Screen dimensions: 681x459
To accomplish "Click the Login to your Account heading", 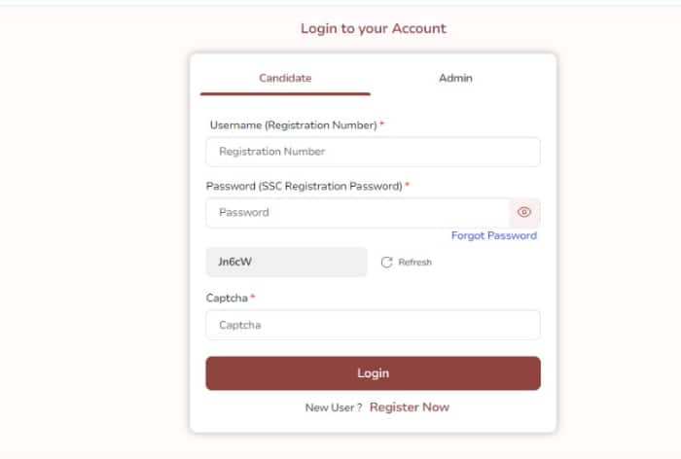I will [x=373, y=28].
